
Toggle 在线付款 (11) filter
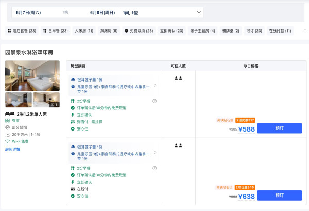tap(280, 31)
